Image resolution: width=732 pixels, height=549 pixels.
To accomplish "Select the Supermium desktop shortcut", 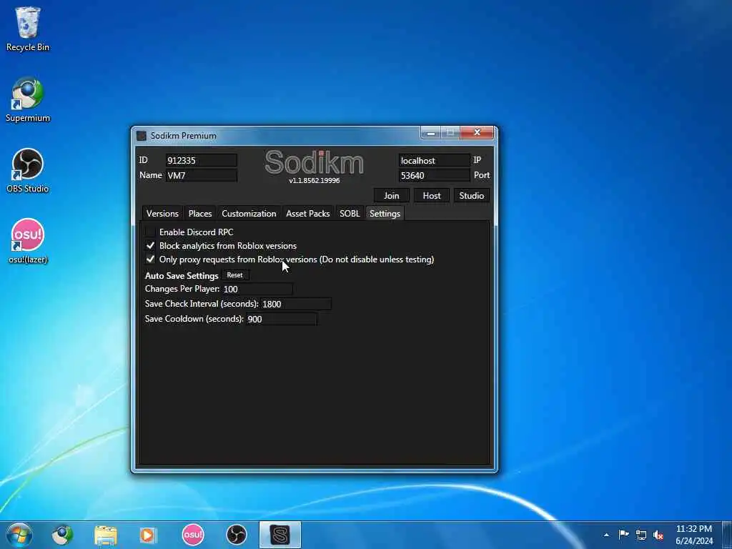I will click(x=28, y=100).
